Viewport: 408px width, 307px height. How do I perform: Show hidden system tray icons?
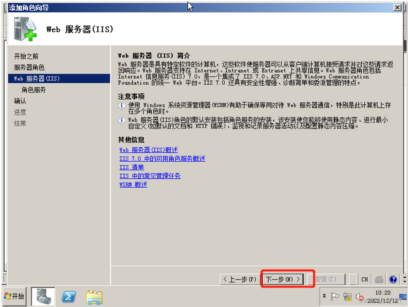pyautogui.click(x=324, y=296)
